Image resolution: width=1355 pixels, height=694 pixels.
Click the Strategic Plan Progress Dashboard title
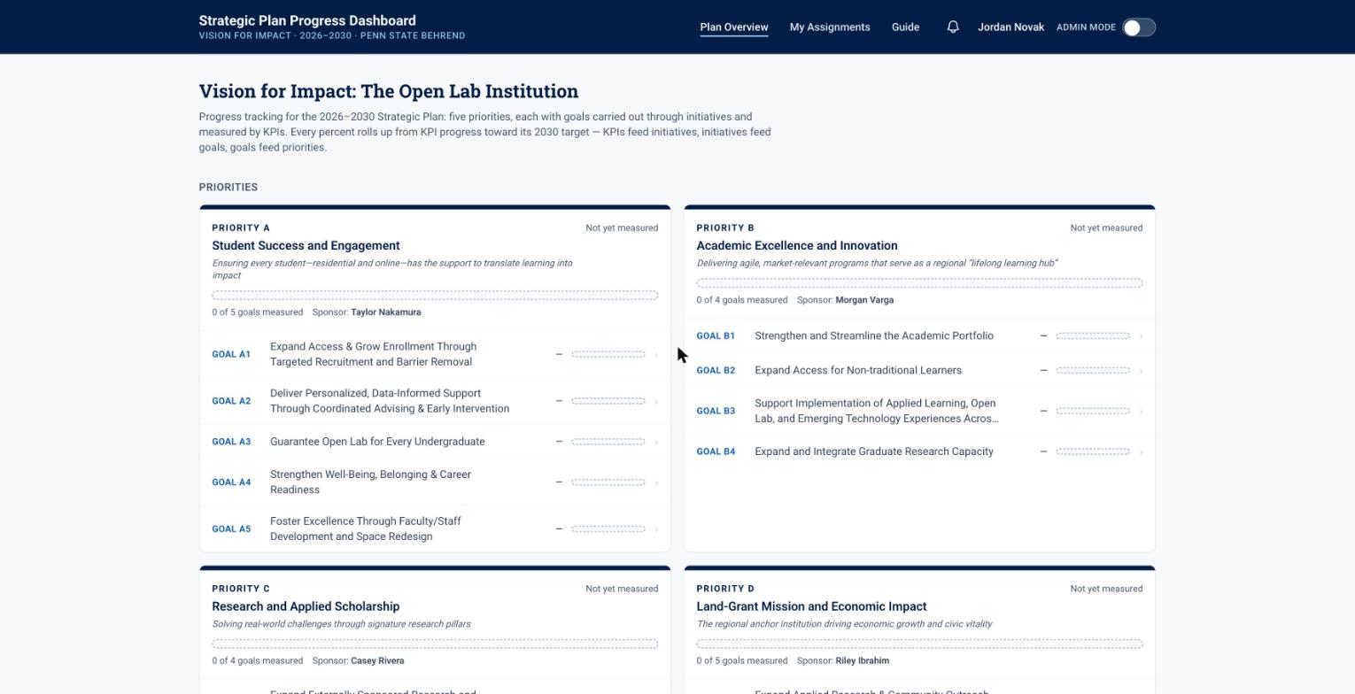tap(307, 20)
